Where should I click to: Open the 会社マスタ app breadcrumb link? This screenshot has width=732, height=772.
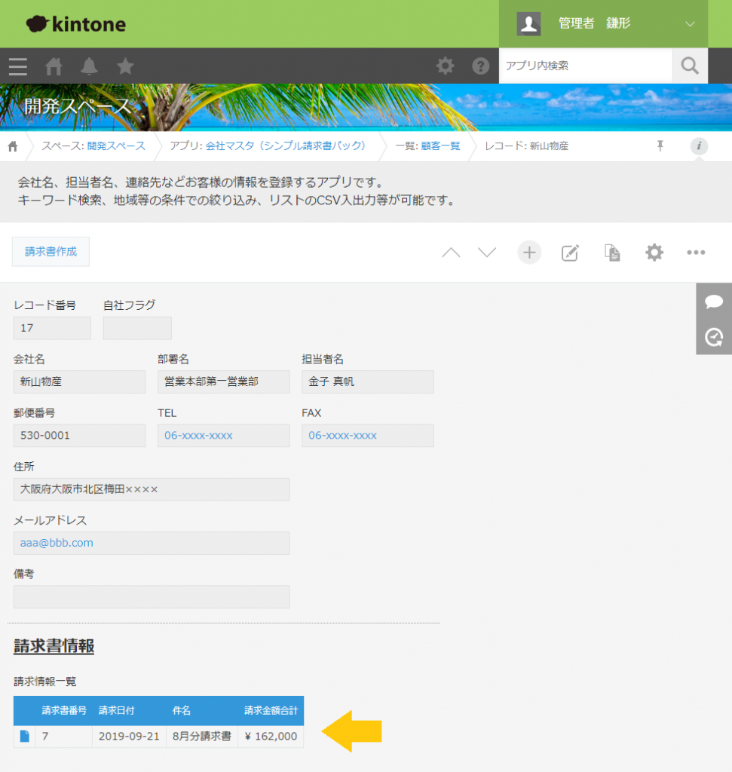(286, 146)
